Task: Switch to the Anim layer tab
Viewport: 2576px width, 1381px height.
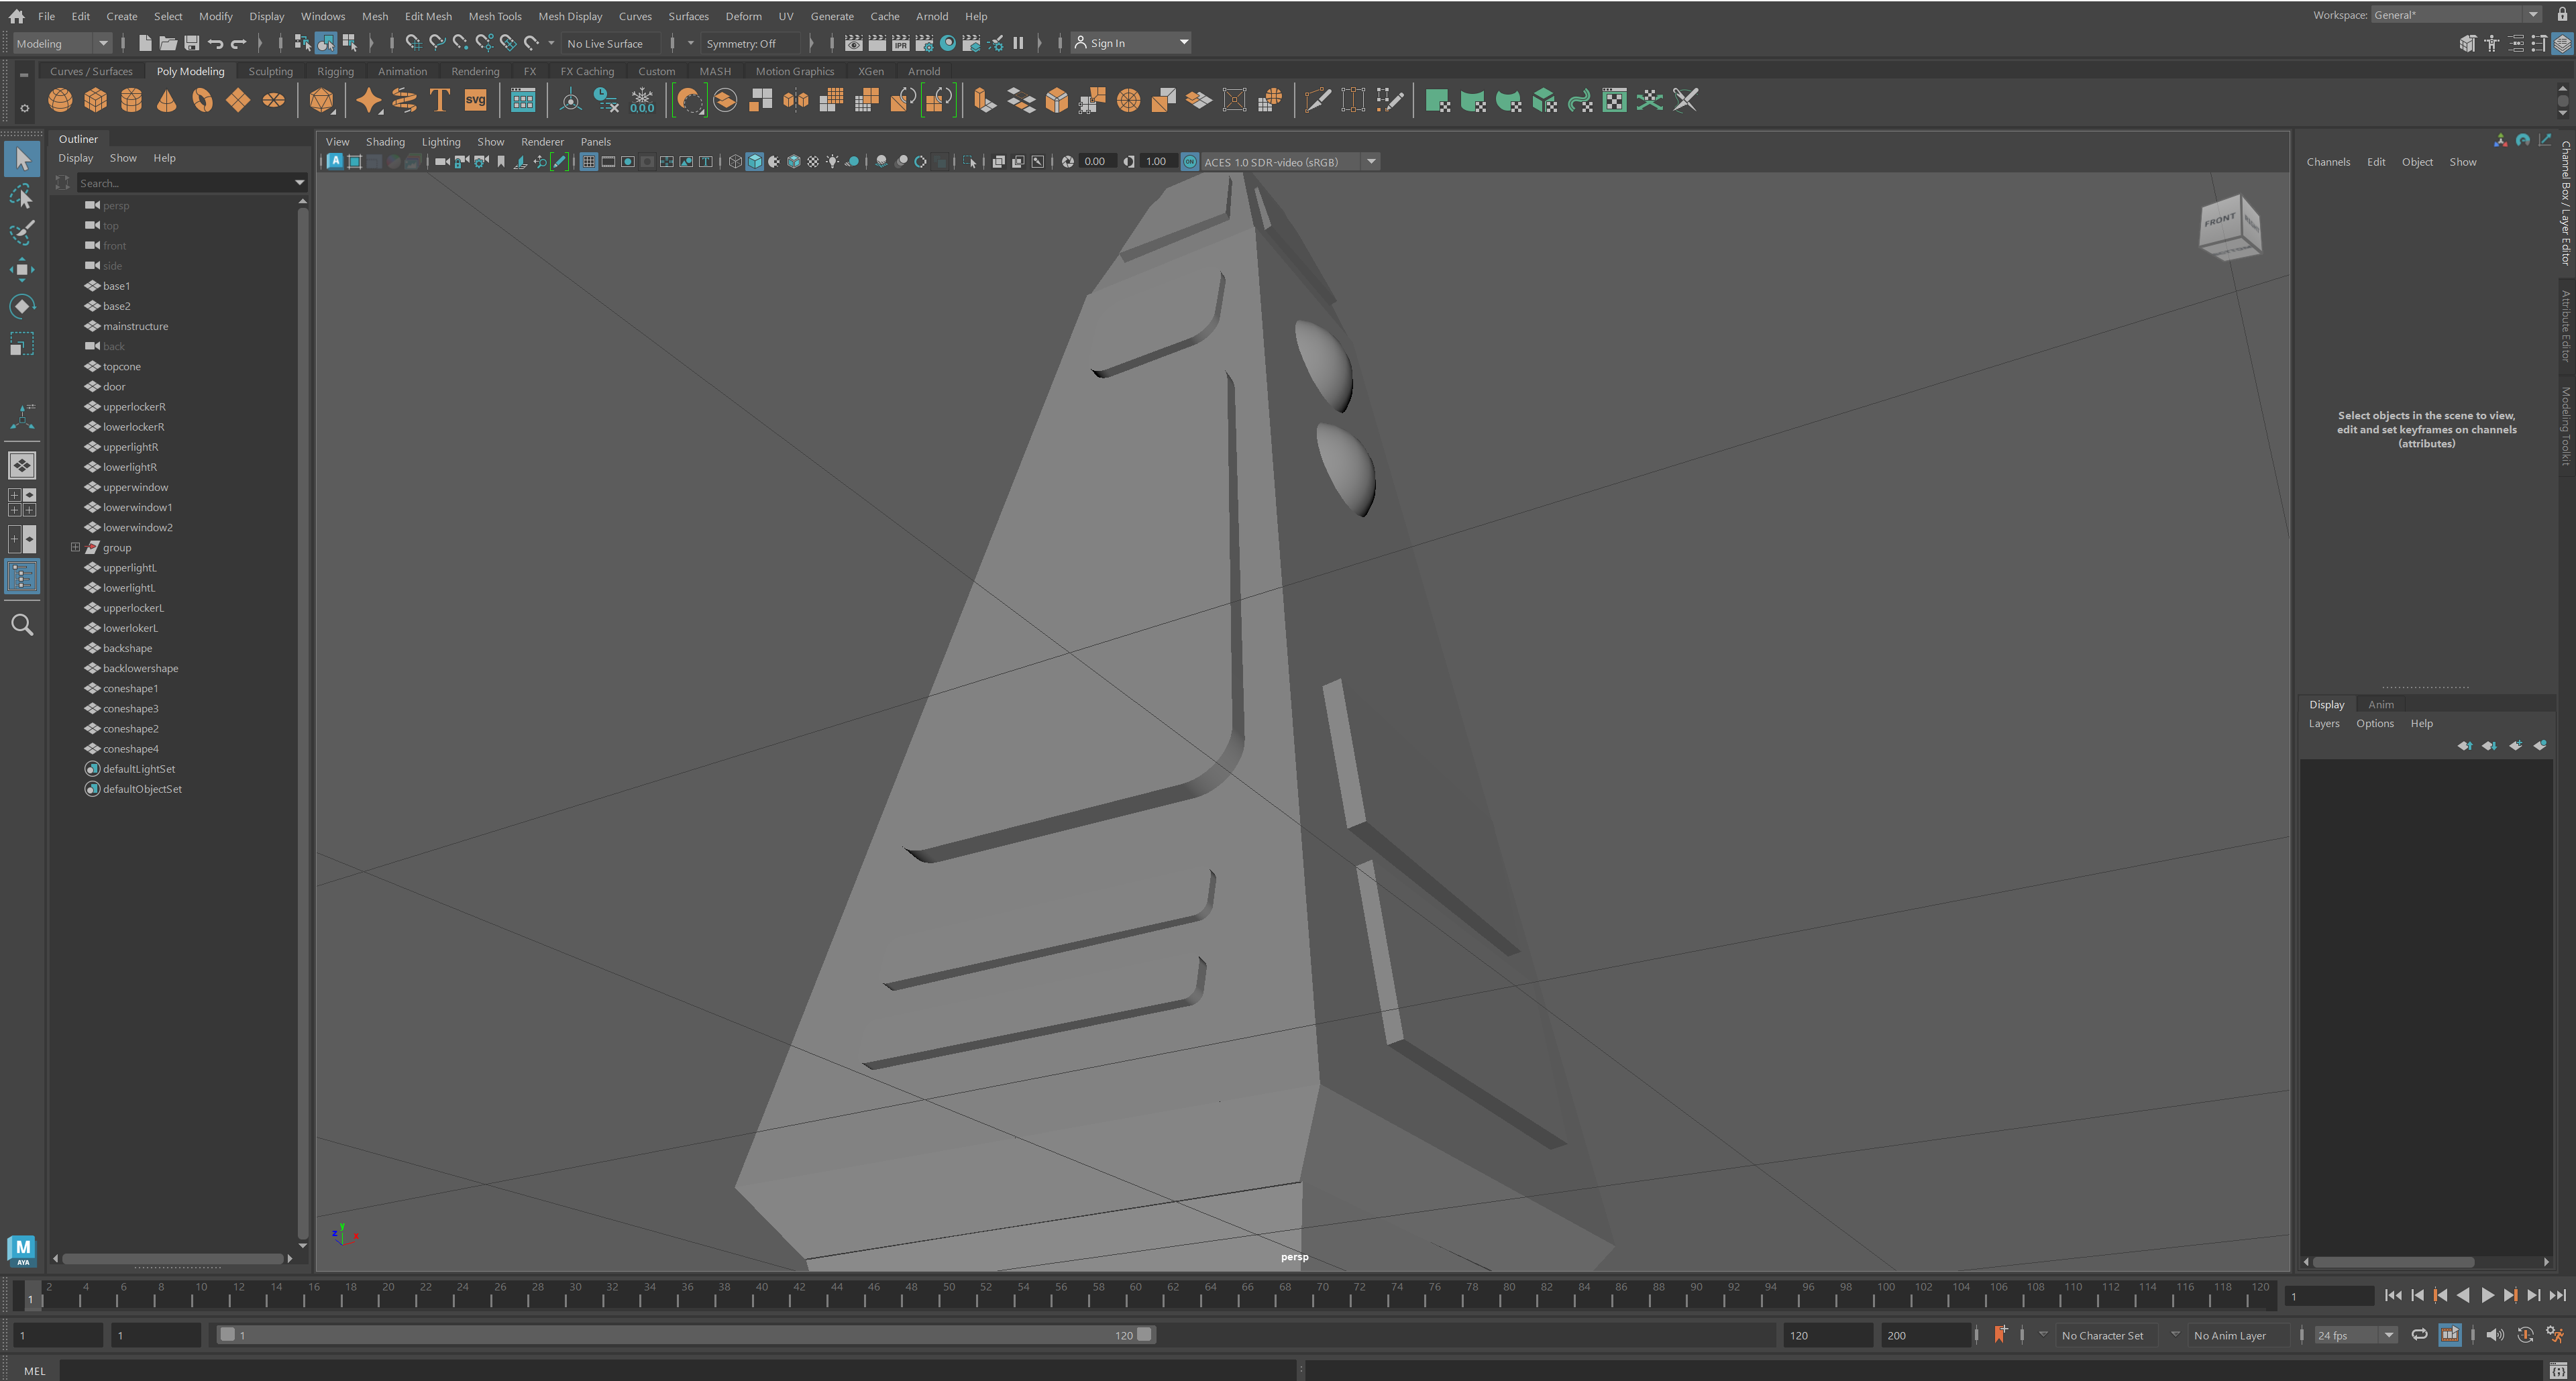Action: pyautogui.click(x=2380, y=705)
